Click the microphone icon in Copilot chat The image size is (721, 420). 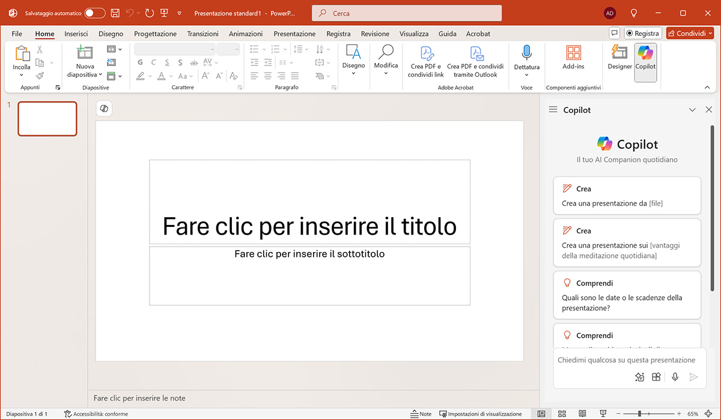(x=675, y=377)
